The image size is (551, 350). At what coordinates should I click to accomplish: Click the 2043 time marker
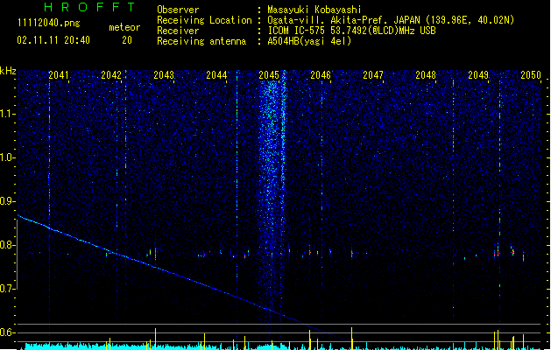click(164, 75)
